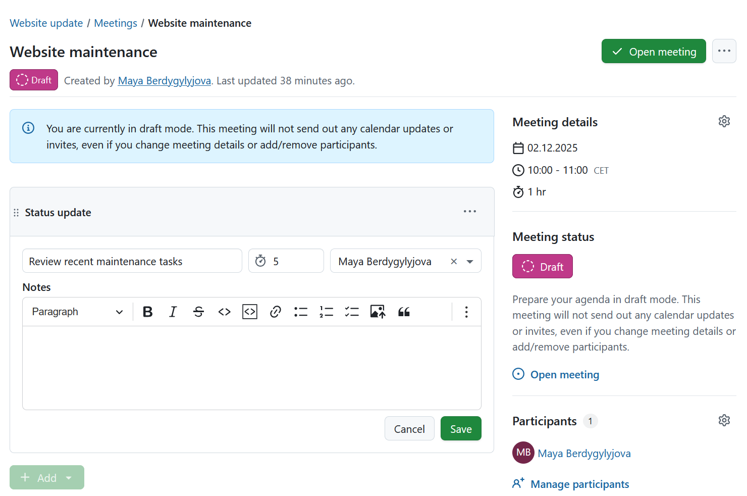This screenshot has height=496, width=747.
Task: Open the Paragraph style dropdown
Action: (x=76, y=312)
